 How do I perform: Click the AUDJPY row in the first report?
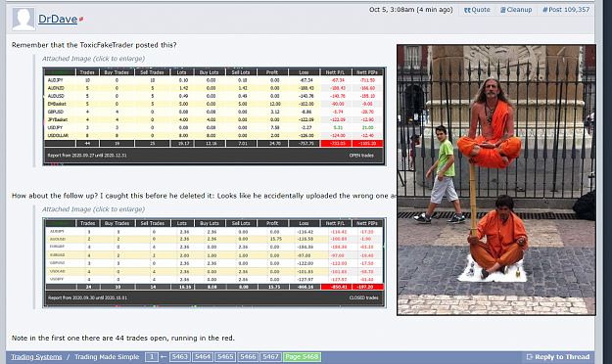[214, 80]
